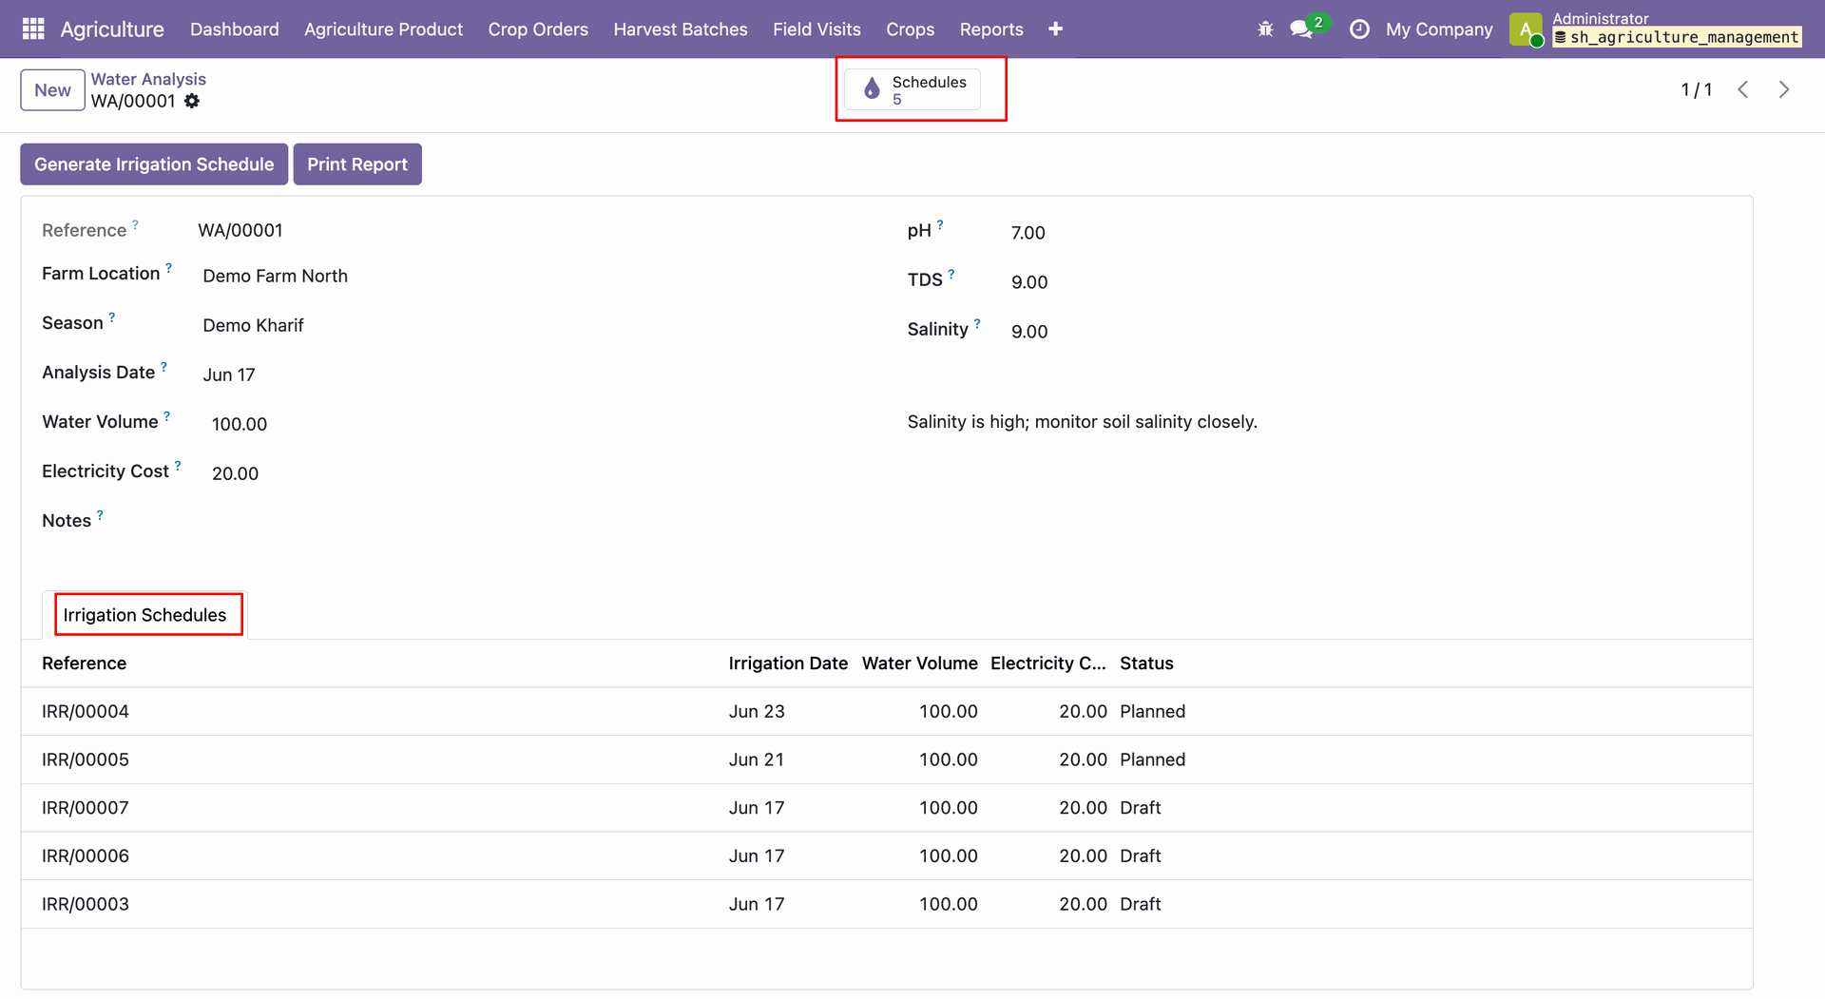Open the debug bug icon menu

click(x=1265, y=29)
